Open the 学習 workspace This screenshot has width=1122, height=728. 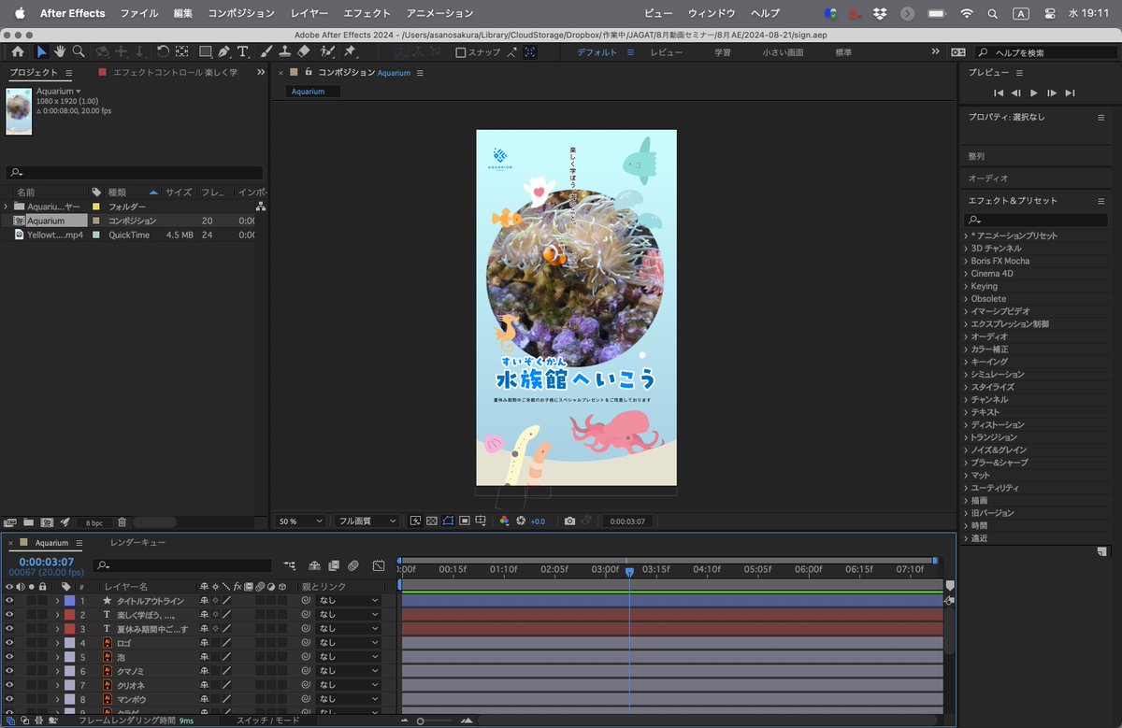[x=722, y=52]
